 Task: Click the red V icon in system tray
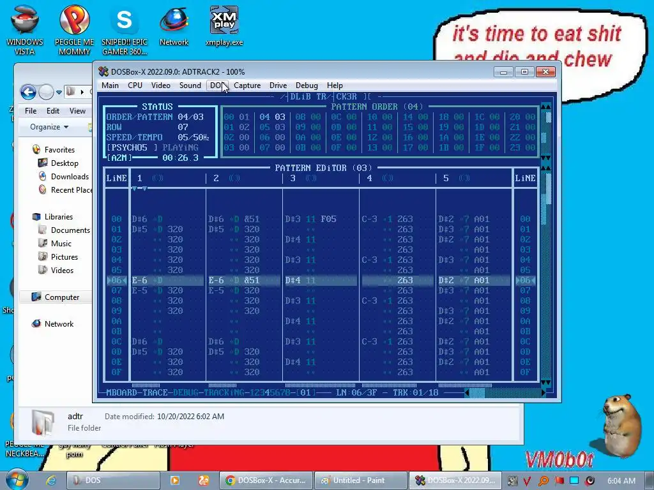pos(527,481)
